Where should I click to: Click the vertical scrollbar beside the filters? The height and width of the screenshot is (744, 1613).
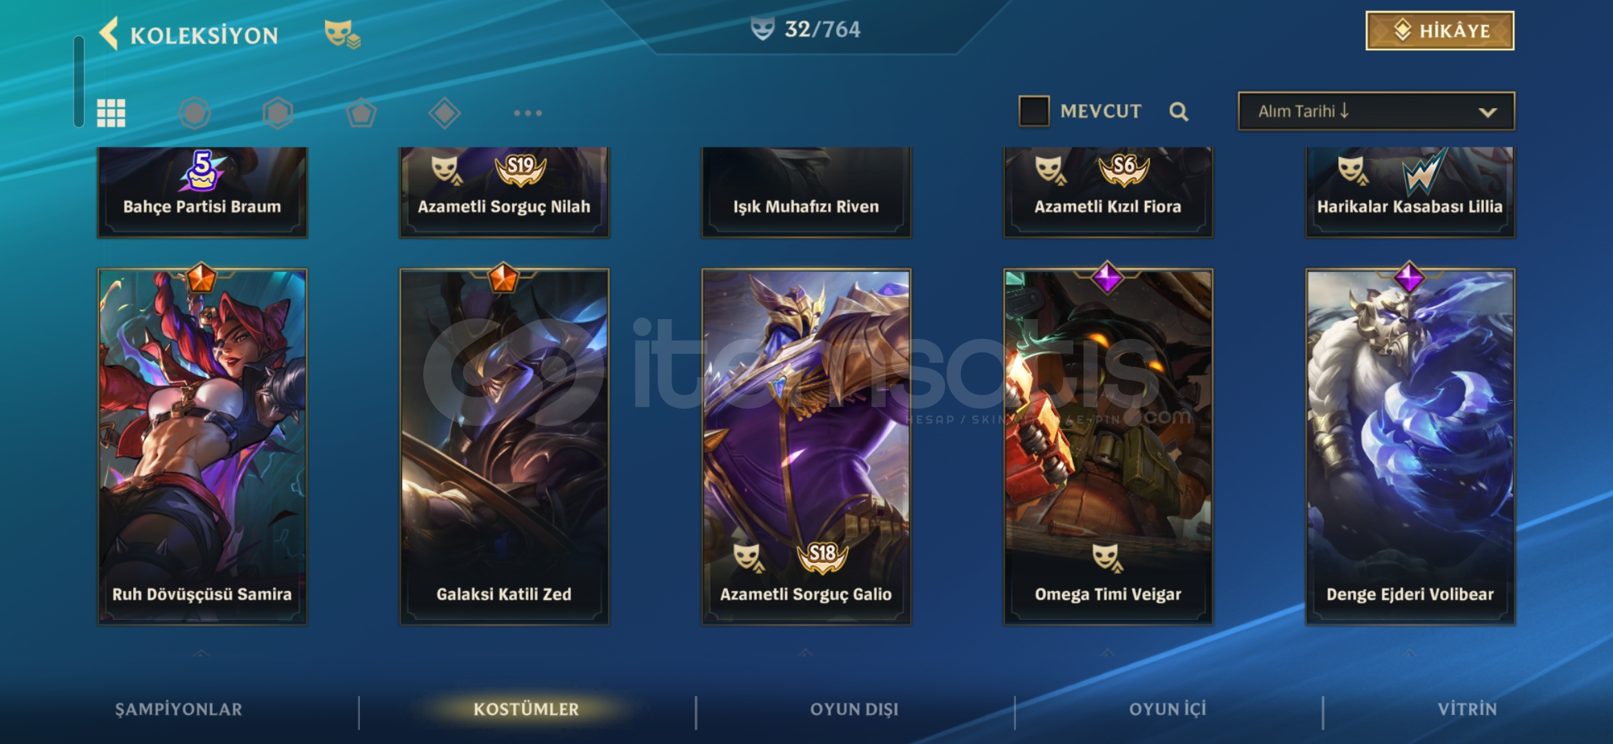click(x=79, y=81)
